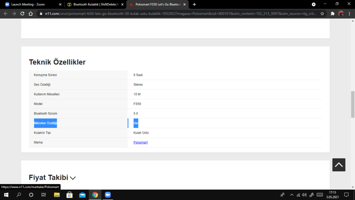355x200 pixels.
Task: Select the Marka label
Action: pyautogui.click(x=38, y=142)
